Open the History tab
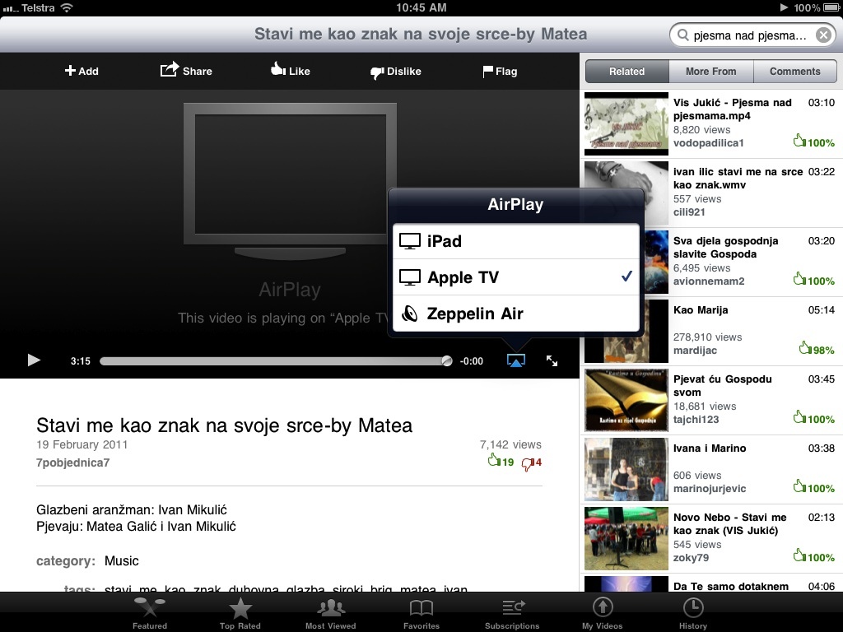Image resolution: width=843 pixels, height=632 pixels. point(693,613)
